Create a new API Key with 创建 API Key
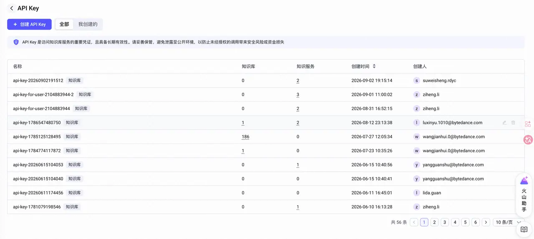Screen dimensions: 534x239 pyautogui.click(x=29, y=24)
